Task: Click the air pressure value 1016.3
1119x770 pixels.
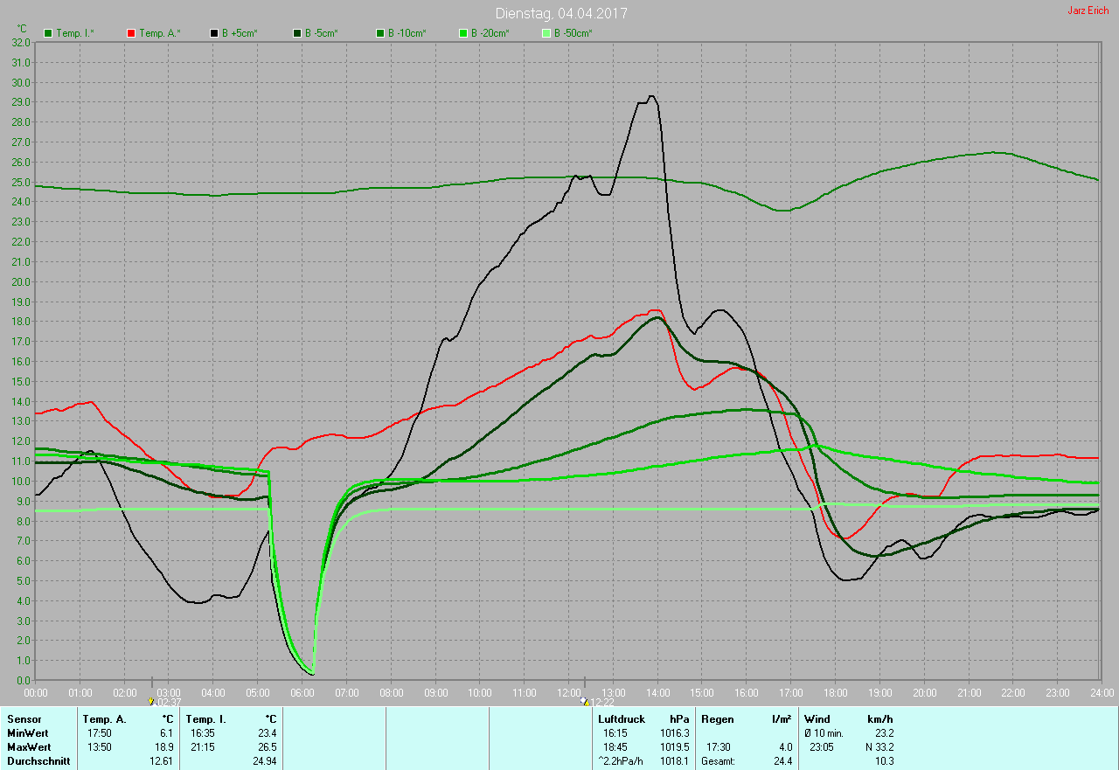Action: click(x=674, y=733)
